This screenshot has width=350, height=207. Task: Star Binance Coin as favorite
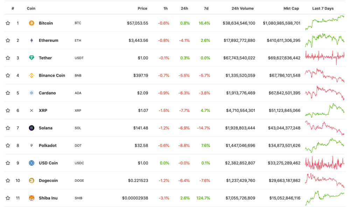point(8,75)
